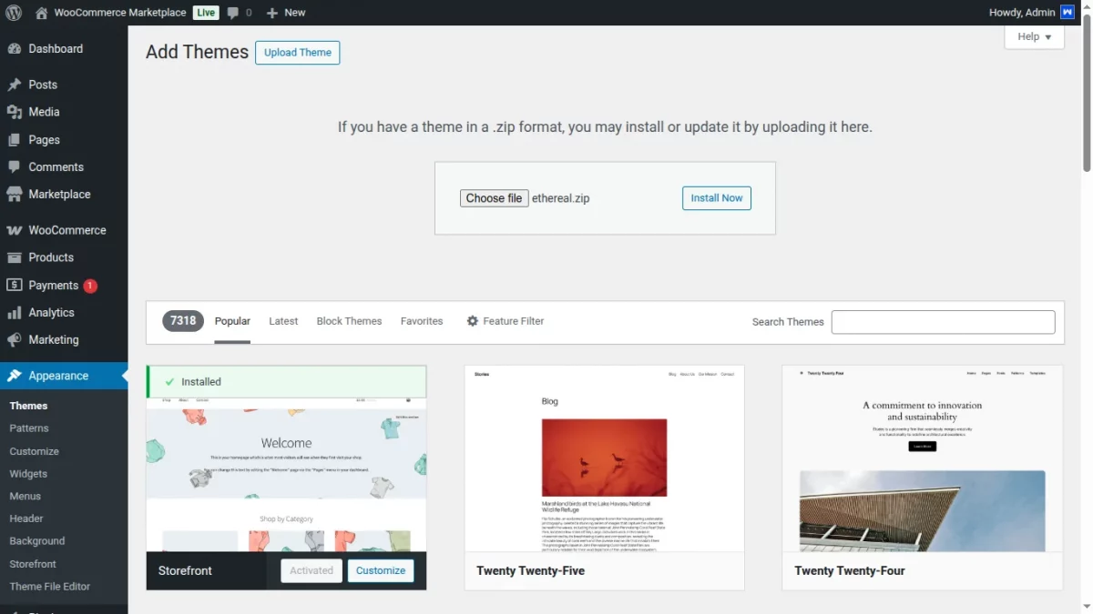Click the Marketplace store icon in the sidebar

click(14, 195)
